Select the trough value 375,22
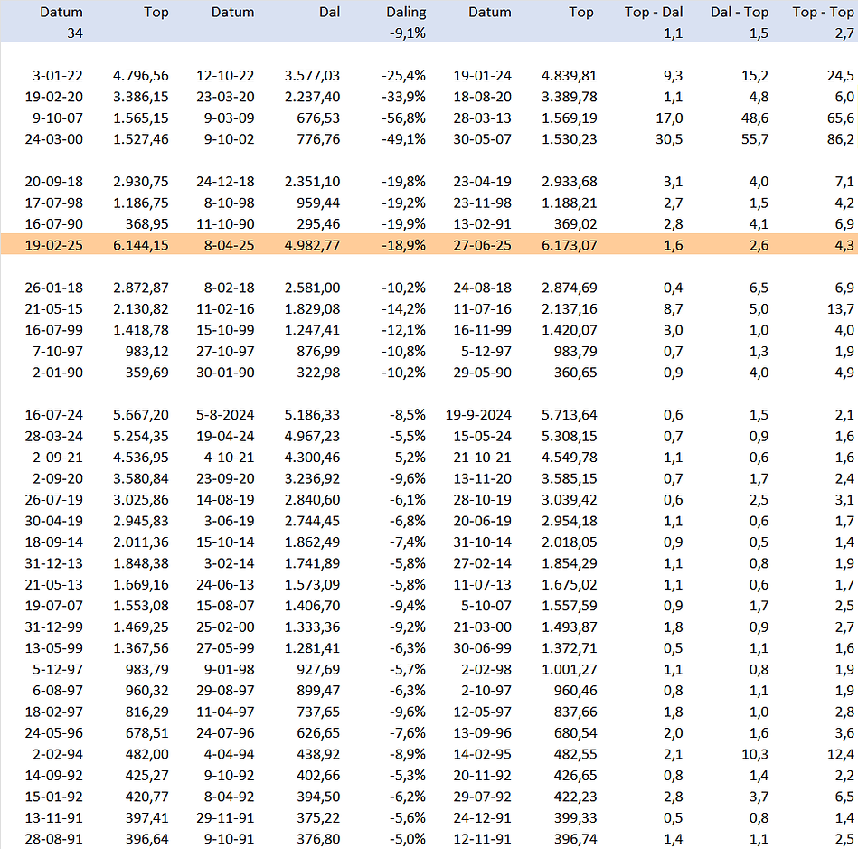Screen dimensions: 858x849 coord(318,818)
